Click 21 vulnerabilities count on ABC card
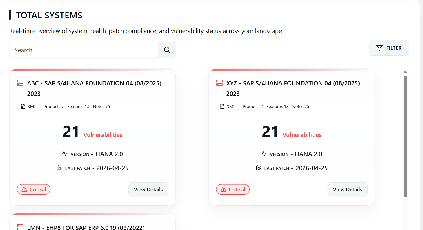The image size is (423, 230). pyautogui.click(x=71, y=132)
